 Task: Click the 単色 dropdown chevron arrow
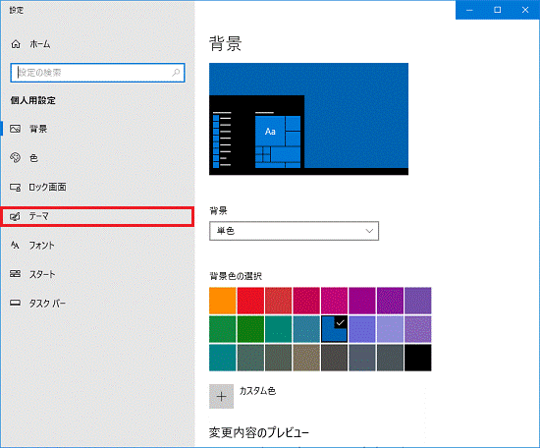[369, 231]
